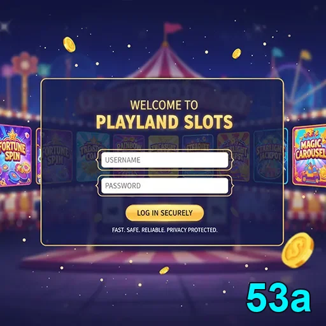Click the pink flag atop the circus tent
326x326 pixels.
coord(172,28)
